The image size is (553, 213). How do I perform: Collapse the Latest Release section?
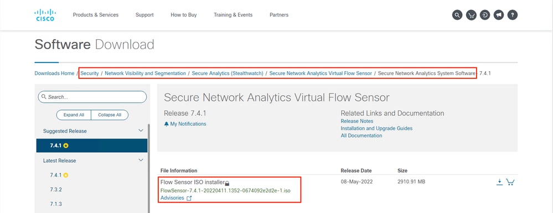tap(141, 160)
